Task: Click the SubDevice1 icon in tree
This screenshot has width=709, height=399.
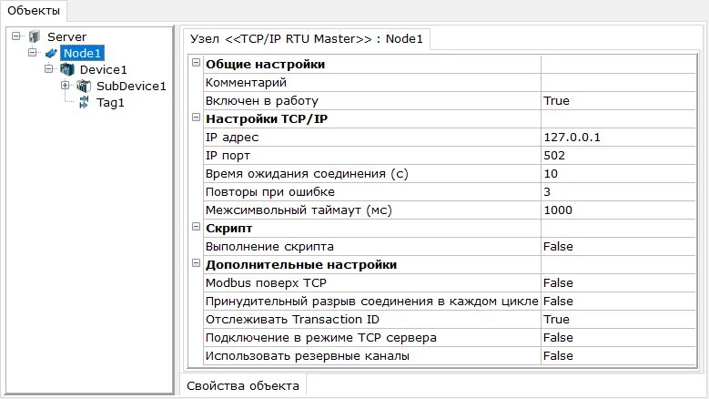Action: pos(84,86)
